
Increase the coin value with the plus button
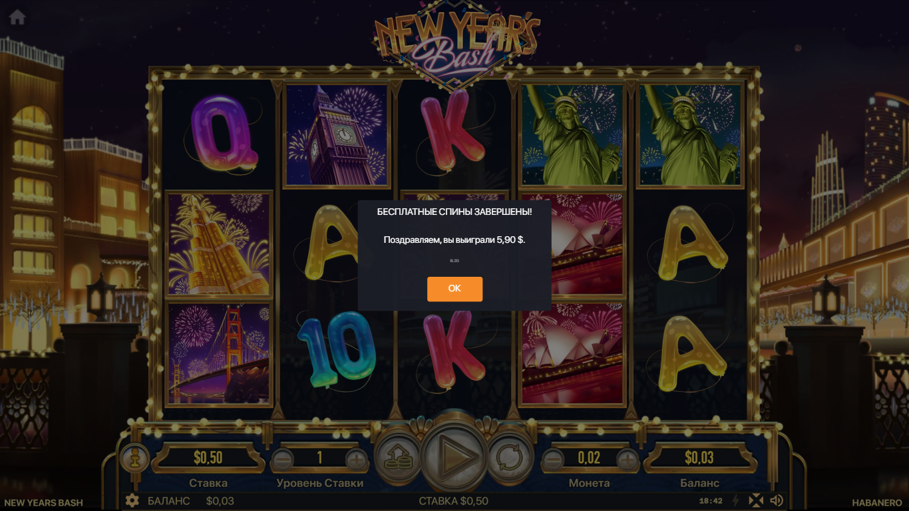(x=627, y=458)
